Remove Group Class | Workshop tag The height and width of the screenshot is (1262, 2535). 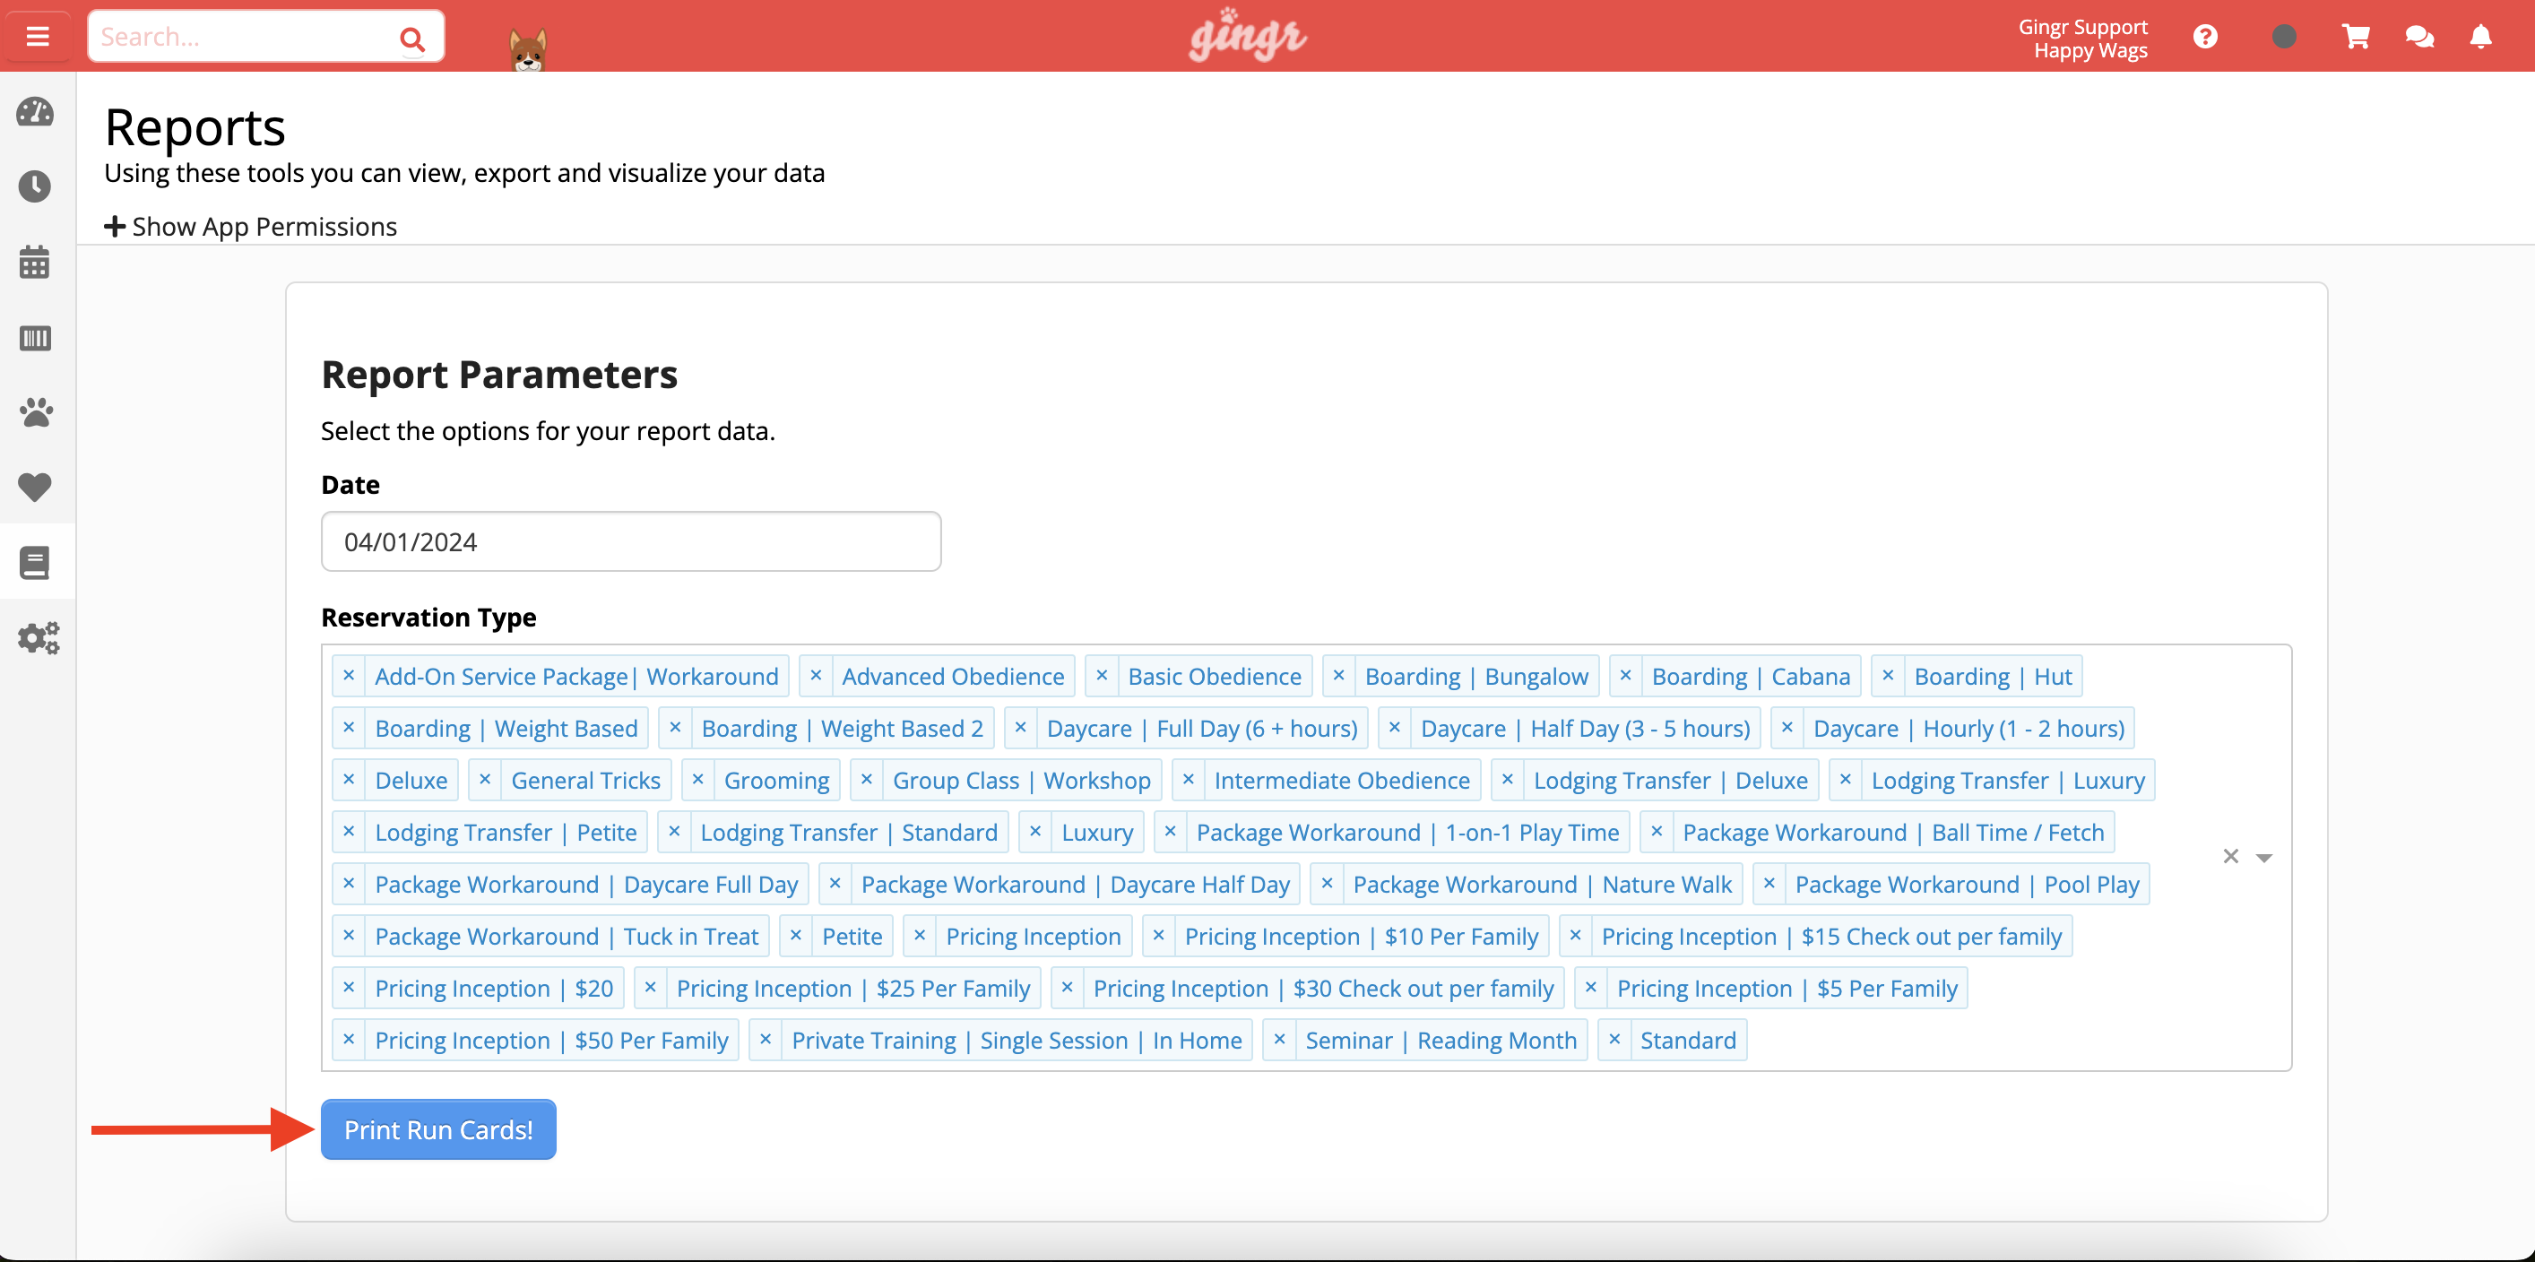coord(866,780)
